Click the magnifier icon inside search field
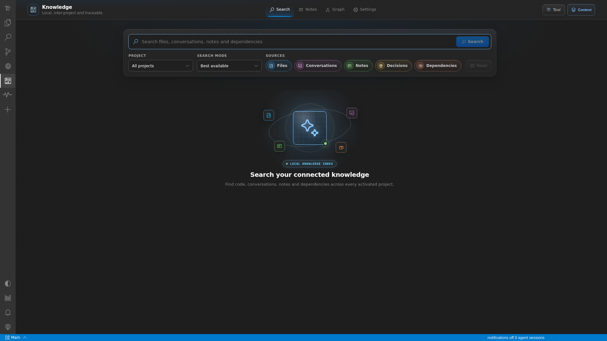The width and height of the screenshot is (607, 341). pyautogui.click(x=136, y=42)
